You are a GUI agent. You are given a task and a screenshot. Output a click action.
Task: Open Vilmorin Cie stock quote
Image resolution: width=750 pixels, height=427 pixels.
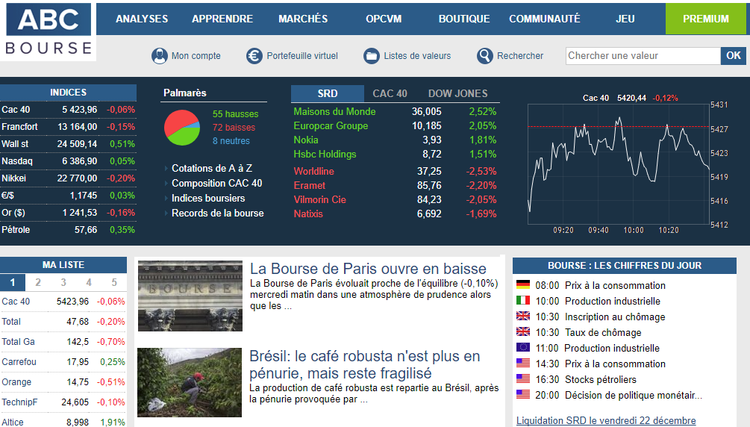319,199
